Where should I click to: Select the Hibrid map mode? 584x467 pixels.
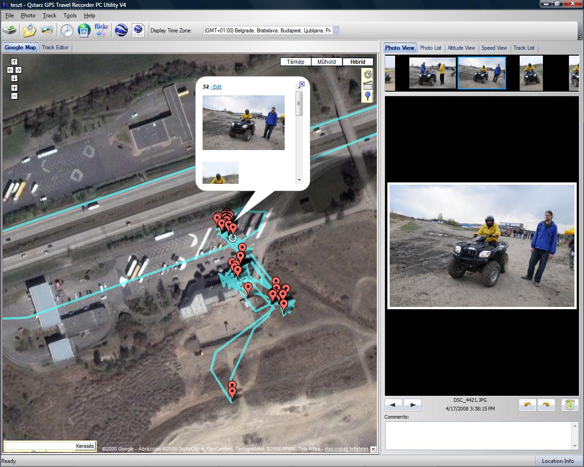click(358, 62)
